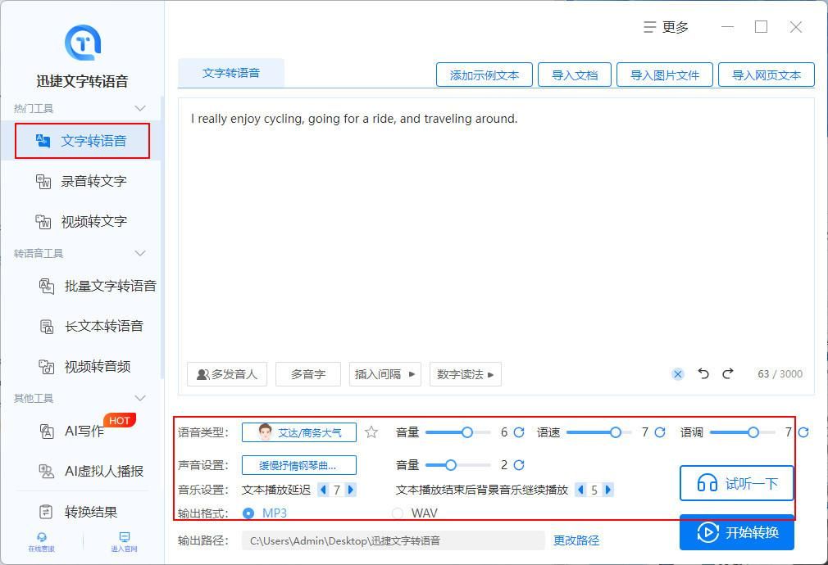Open 视频转文字 tool in sidebar

81,222
